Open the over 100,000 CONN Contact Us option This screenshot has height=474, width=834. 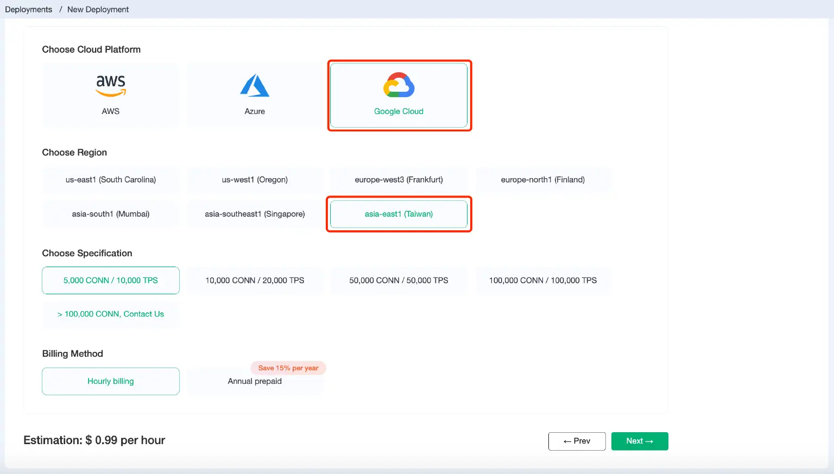click(x=111, y=314)
